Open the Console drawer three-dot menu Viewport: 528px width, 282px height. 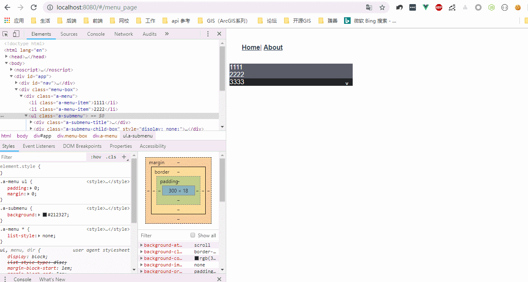[5, 279]
